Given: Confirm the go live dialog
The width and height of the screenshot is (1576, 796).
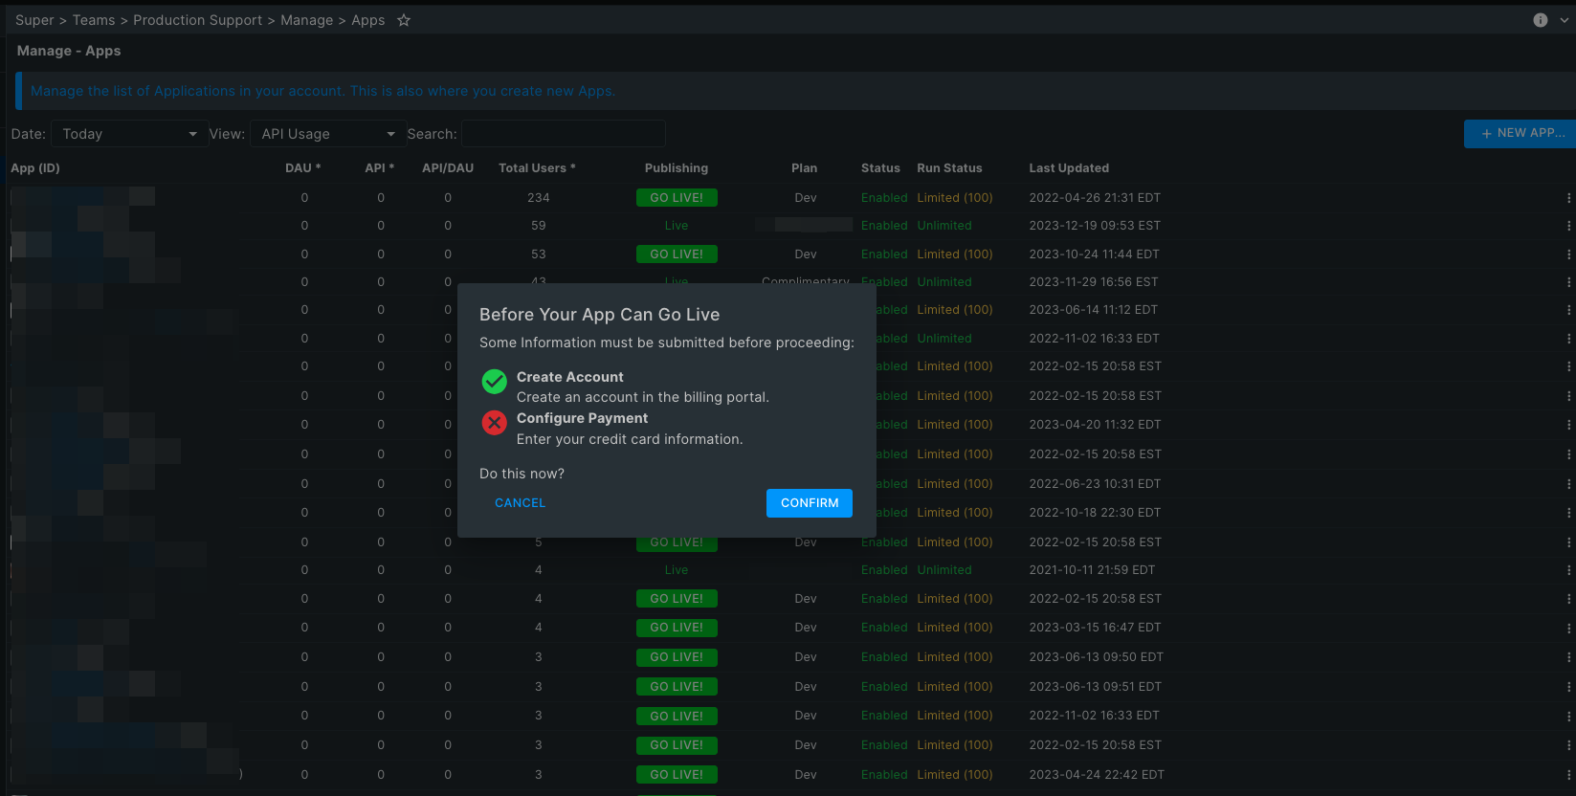Looking at the screenshot, I should (x=810, y=503).
